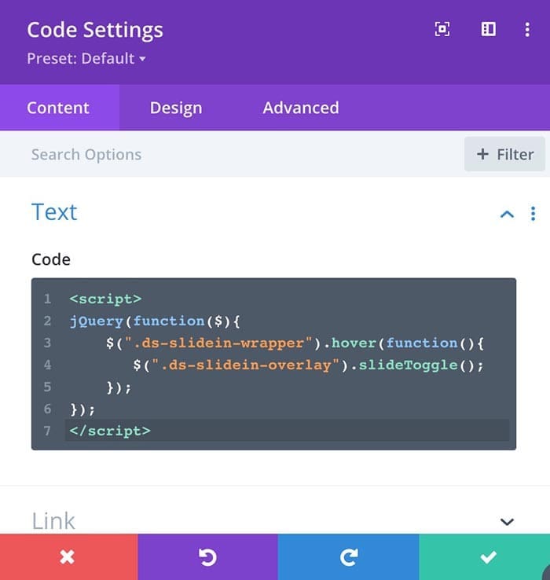Screen dimensions: 550x580
Task: Open the Advanced tab
Action: click(301, 108)
